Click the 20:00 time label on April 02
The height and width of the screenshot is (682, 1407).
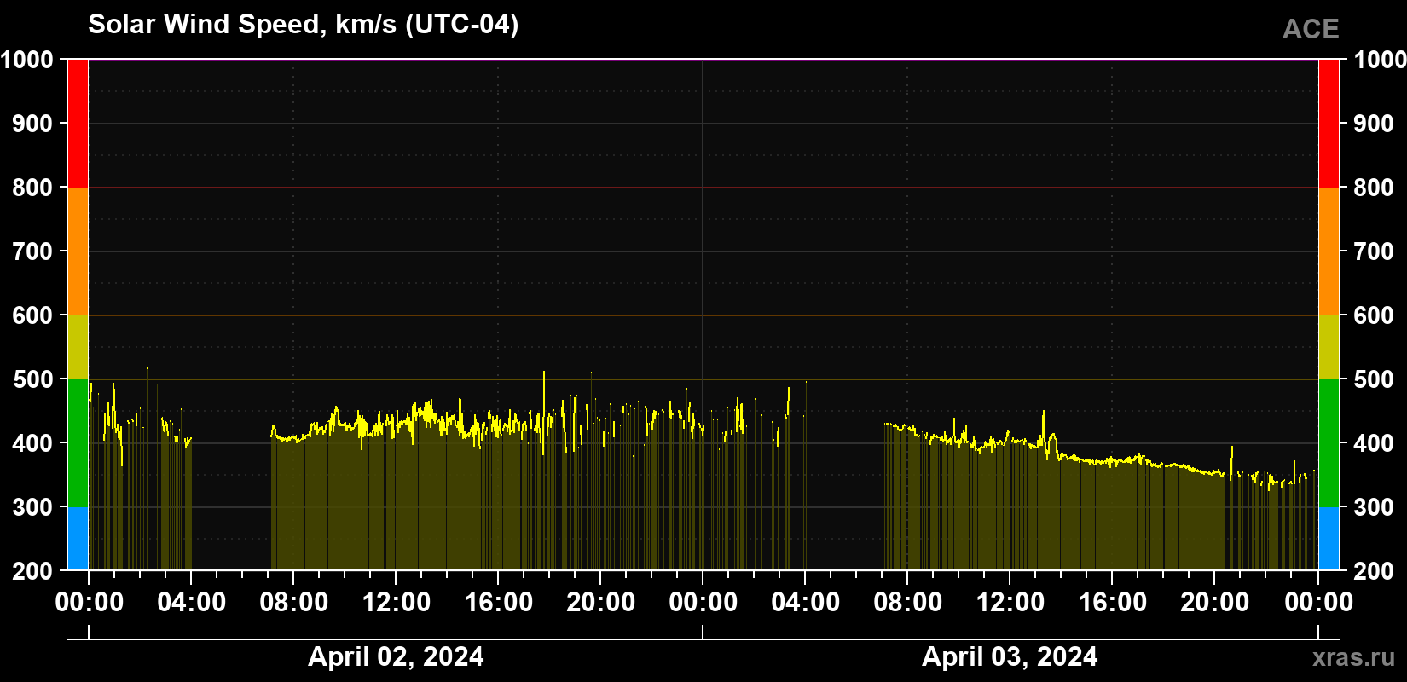click(x=601, y=603)
